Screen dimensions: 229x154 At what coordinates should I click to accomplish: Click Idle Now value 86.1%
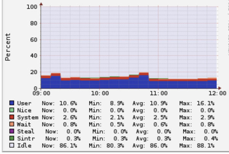(68, 146)
